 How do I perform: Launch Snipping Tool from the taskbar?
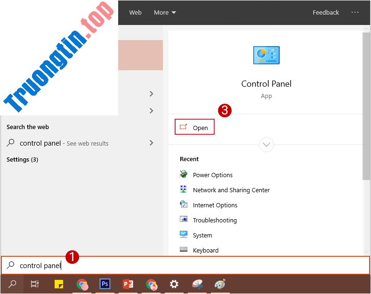tap(197, 284)
